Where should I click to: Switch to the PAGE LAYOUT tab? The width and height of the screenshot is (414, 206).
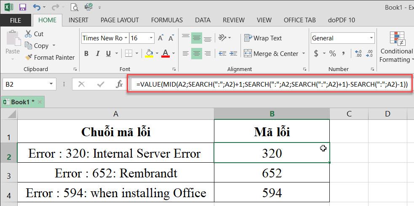(120, 20)
